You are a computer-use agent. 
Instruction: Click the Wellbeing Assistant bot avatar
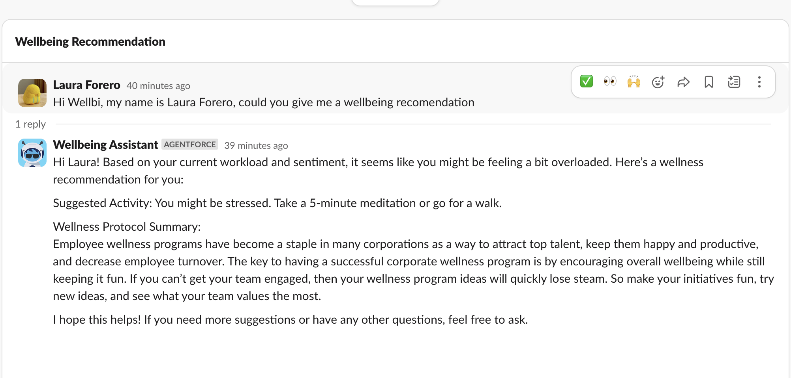[x=32, y=152]
